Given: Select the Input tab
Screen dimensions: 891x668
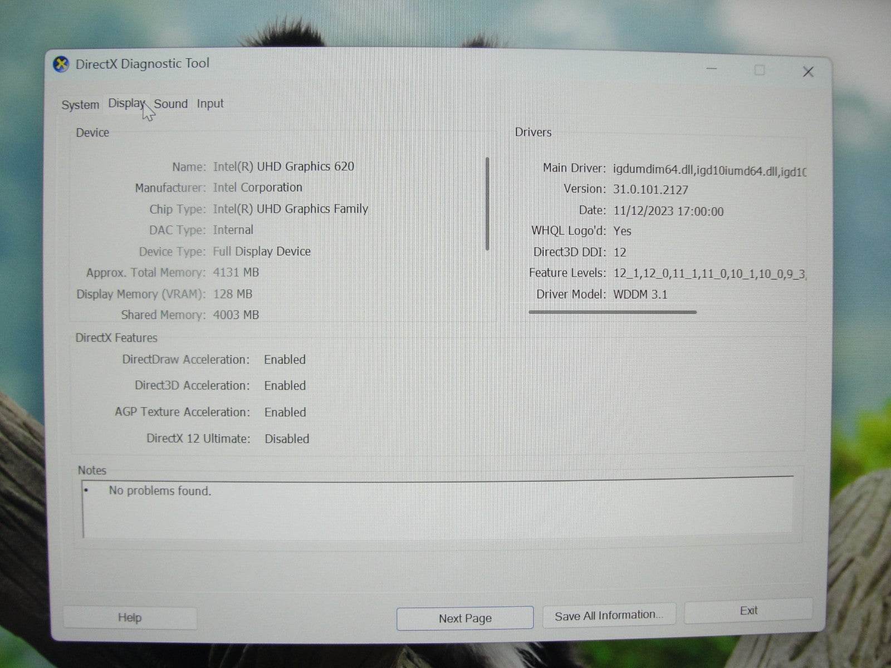Looking at the screenshot, I should point(209,104).
